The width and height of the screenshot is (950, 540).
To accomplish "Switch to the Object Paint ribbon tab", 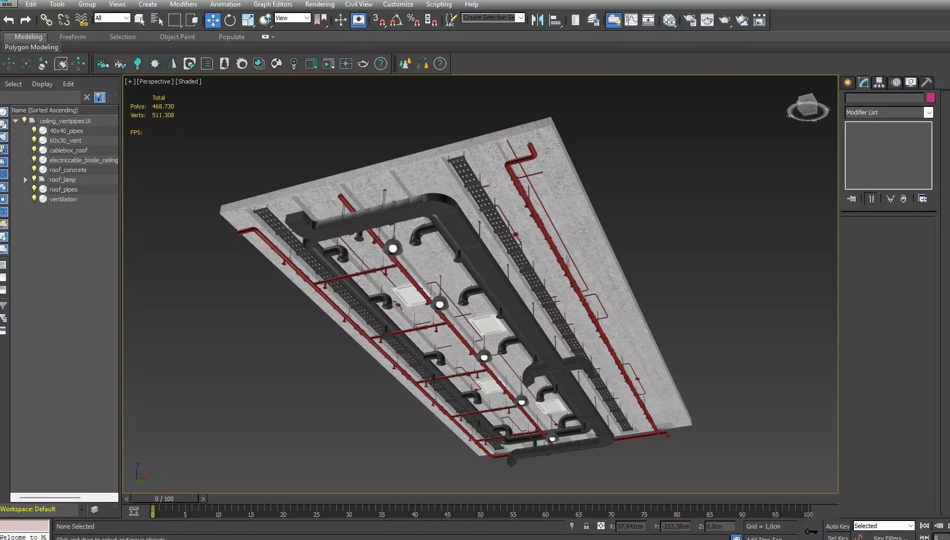I will tap(177, 37).
